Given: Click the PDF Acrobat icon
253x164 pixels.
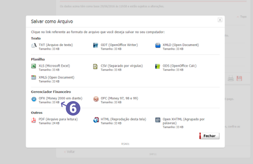Looking at the screenshot, I should tap(33, 120).
